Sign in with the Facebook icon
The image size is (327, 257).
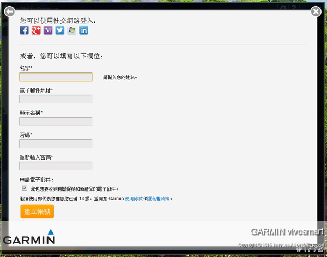click(24, 30)
